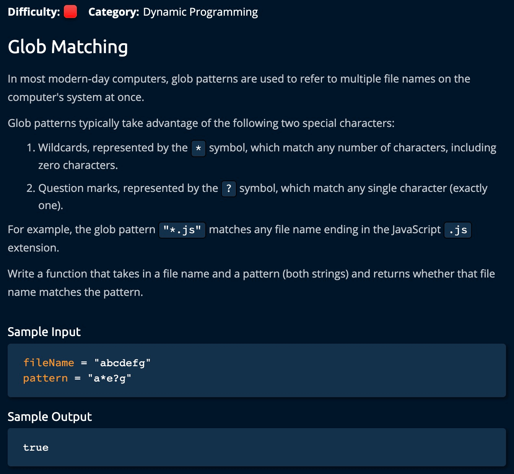Click the Sample Input heading

click(x=44, y=331)
